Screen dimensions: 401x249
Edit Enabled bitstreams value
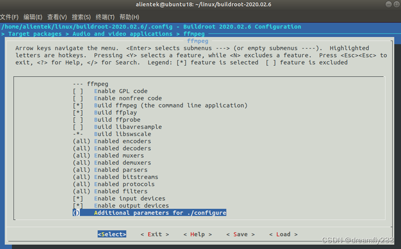[116, 177]
